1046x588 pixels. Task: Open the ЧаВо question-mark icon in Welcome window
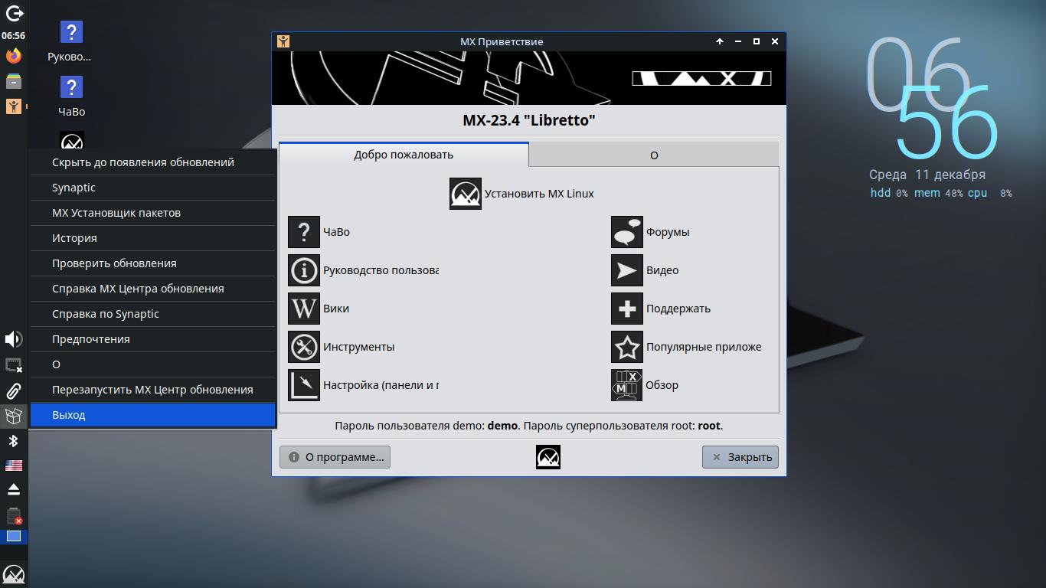point(304,232)
